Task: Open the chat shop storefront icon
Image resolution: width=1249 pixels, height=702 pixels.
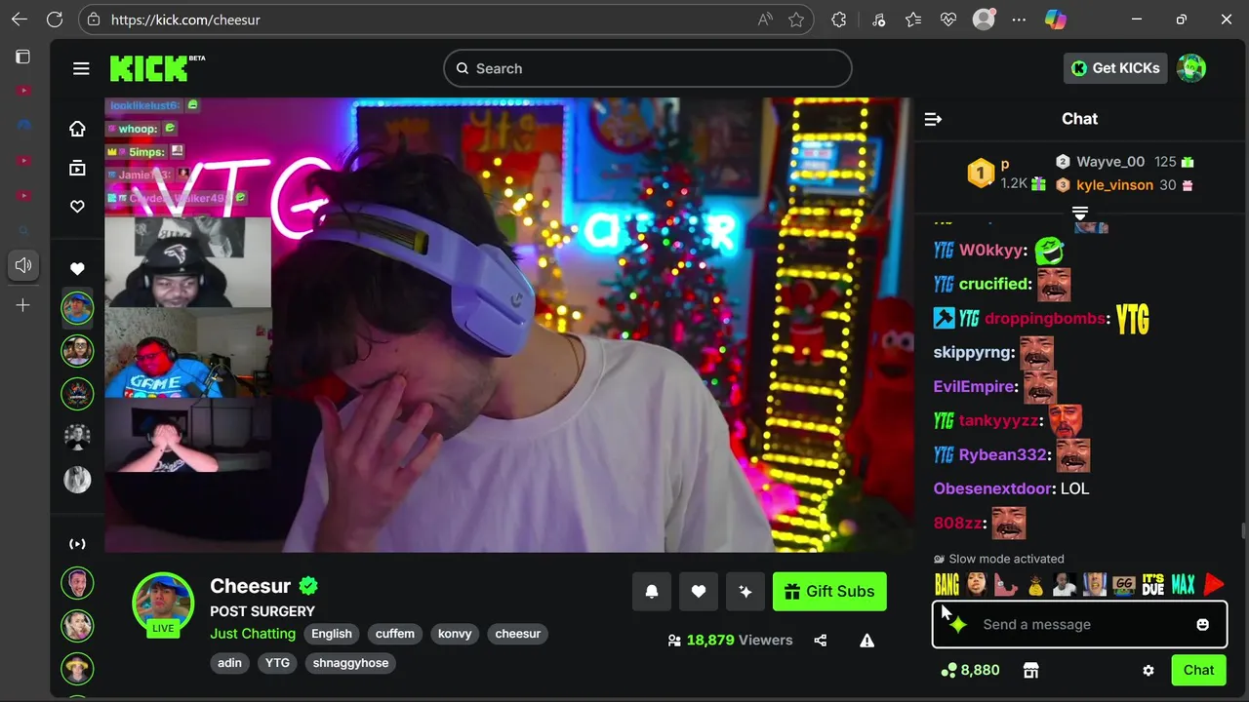Action: (1030, 670)
